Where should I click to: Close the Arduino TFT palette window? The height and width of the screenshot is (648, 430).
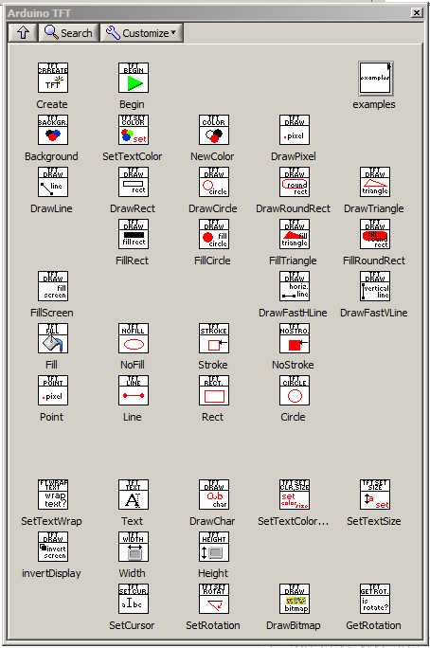point(417,13)
